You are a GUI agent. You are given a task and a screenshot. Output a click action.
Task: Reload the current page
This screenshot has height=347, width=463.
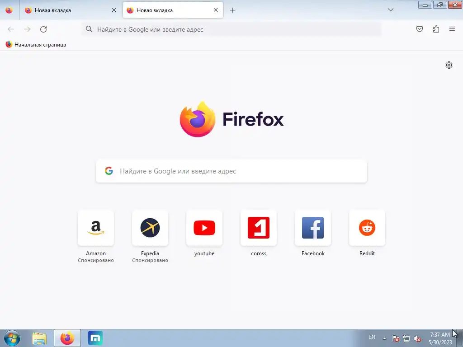click(43, 29)
